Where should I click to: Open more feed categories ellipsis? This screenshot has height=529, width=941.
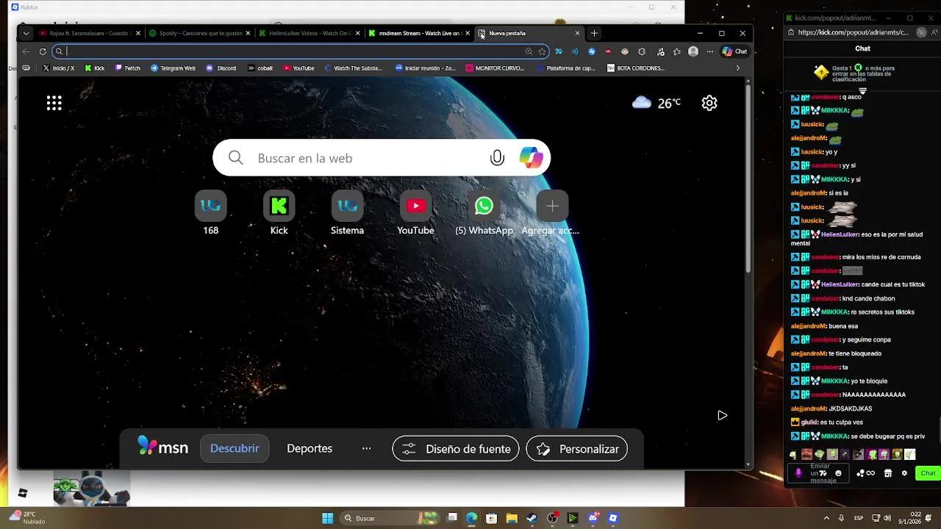(366, 448)
